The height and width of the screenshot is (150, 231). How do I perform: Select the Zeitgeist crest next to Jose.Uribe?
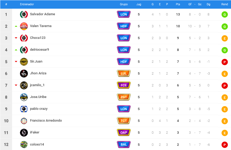pyautogui.click(x=24, y=97)
